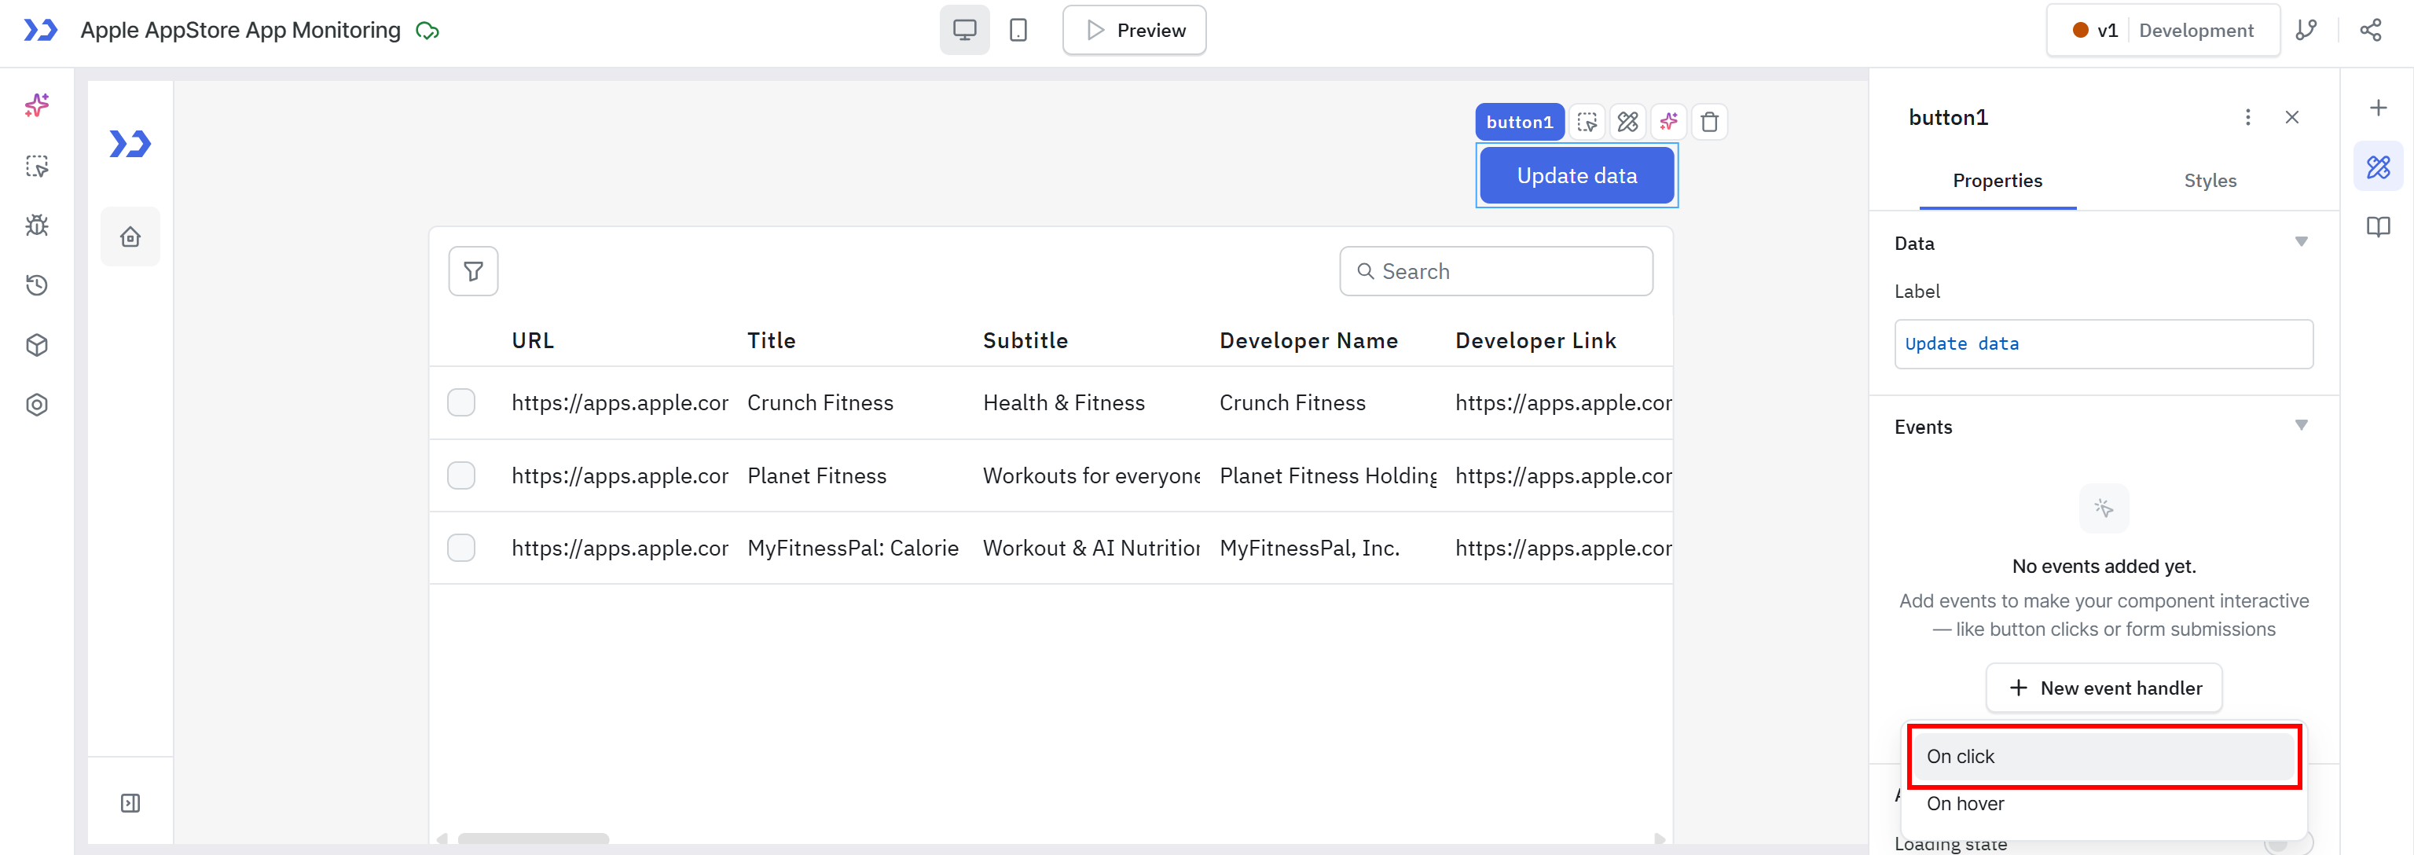Collapse the Events section arrow
This screenshot has height=855, width=2414.
(x=2301, y=427)
